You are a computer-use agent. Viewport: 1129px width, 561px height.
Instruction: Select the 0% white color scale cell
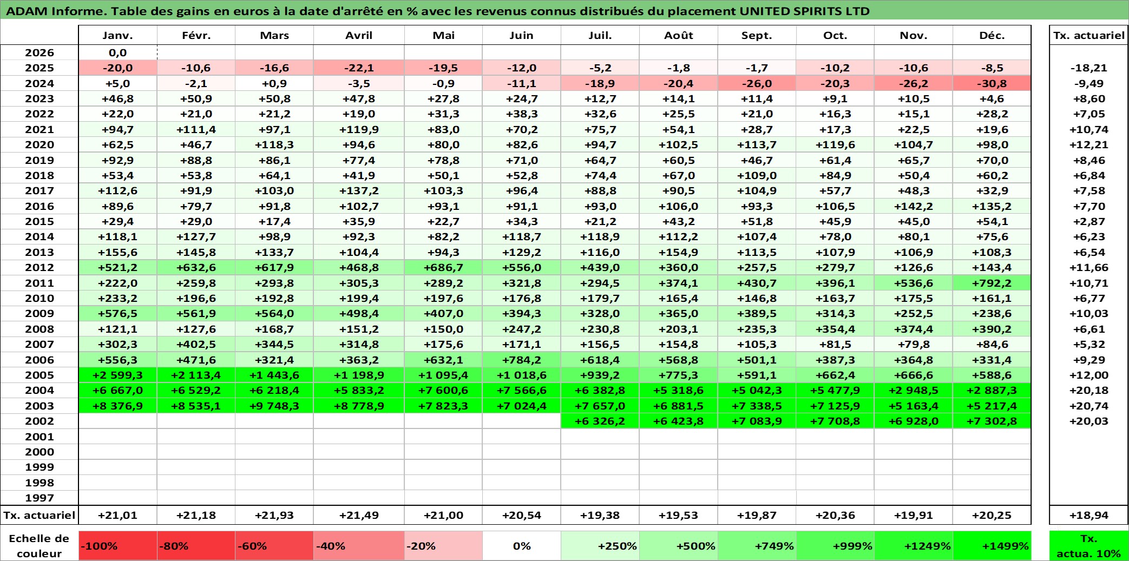point(522,545)
